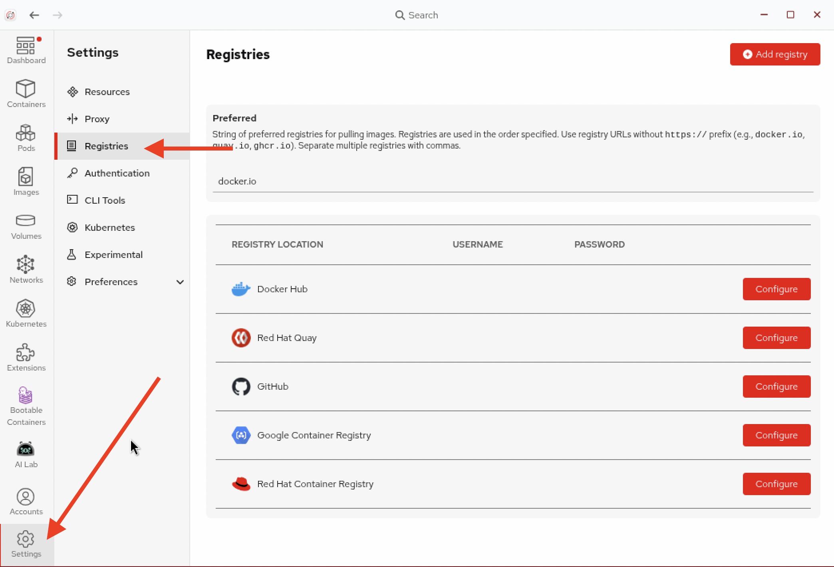Open CLI Tools settings page
Screen dimensions: 834x567
tap(105, 200)
